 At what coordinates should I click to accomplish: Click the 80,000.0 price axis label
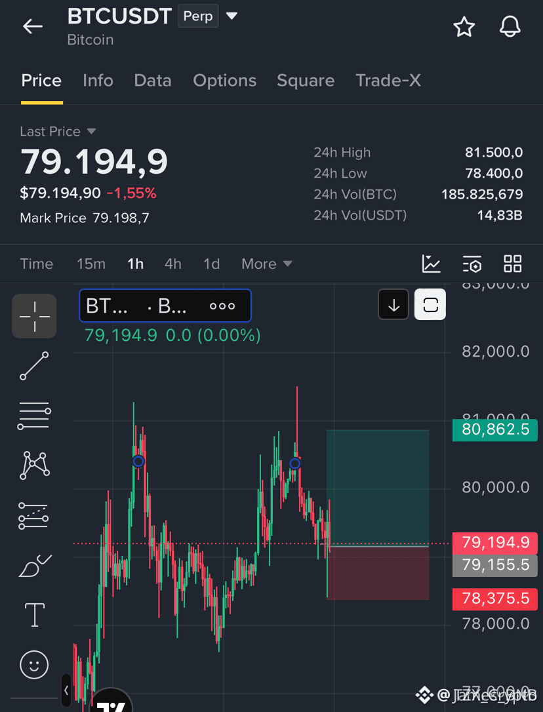[496, 488]
